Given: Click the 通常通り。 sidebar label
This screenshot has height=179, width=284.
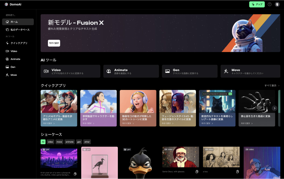Looking at the screenshot, I should pos(11,15).
